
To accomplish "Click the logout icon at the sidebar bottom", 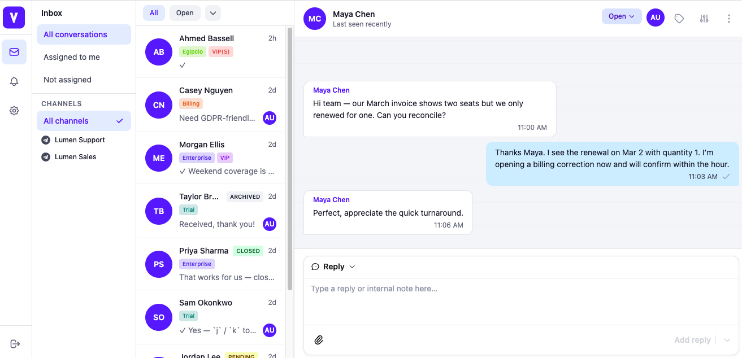I will pyautogui.click(x=15, y=343).
